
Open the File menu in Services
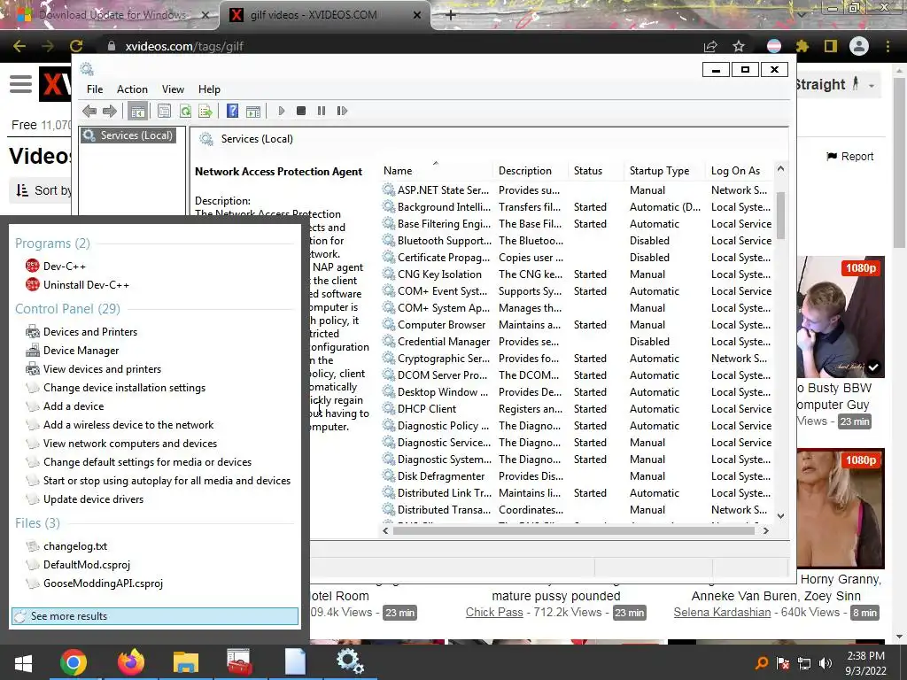click(x=95, y=89)
